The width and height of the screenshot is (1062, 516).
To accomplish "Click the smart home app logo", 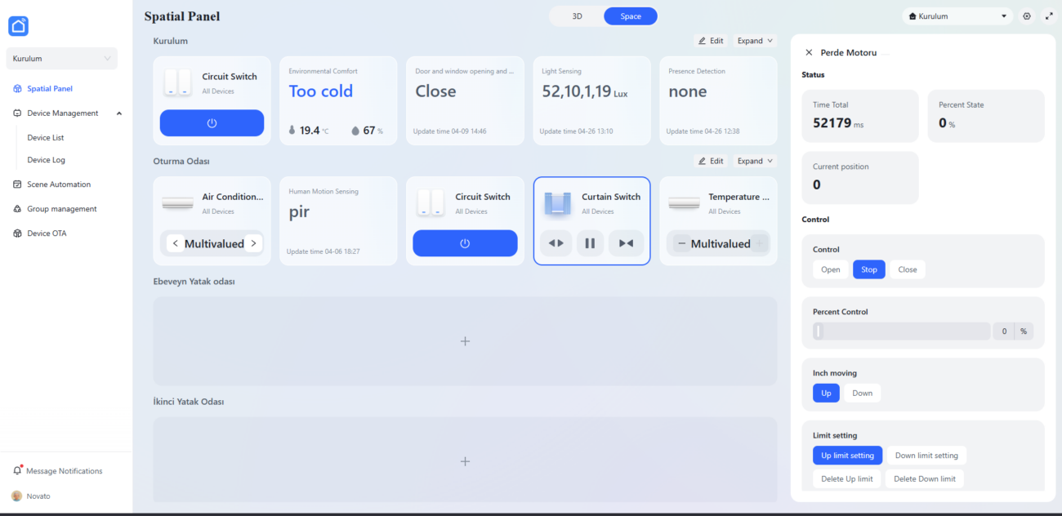I will [x=18, y=26].
